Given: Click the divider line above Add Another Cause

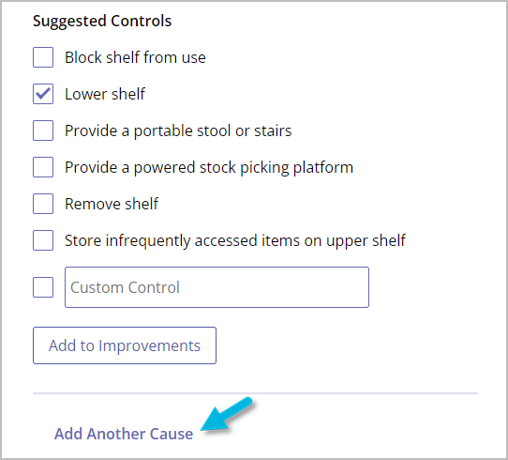Looking at the screenshot, I should click(255, 393).
